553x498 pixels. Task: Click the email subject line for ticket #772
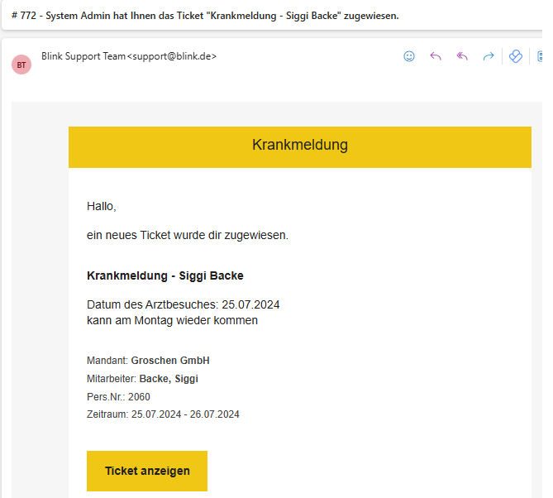point(205,16)
